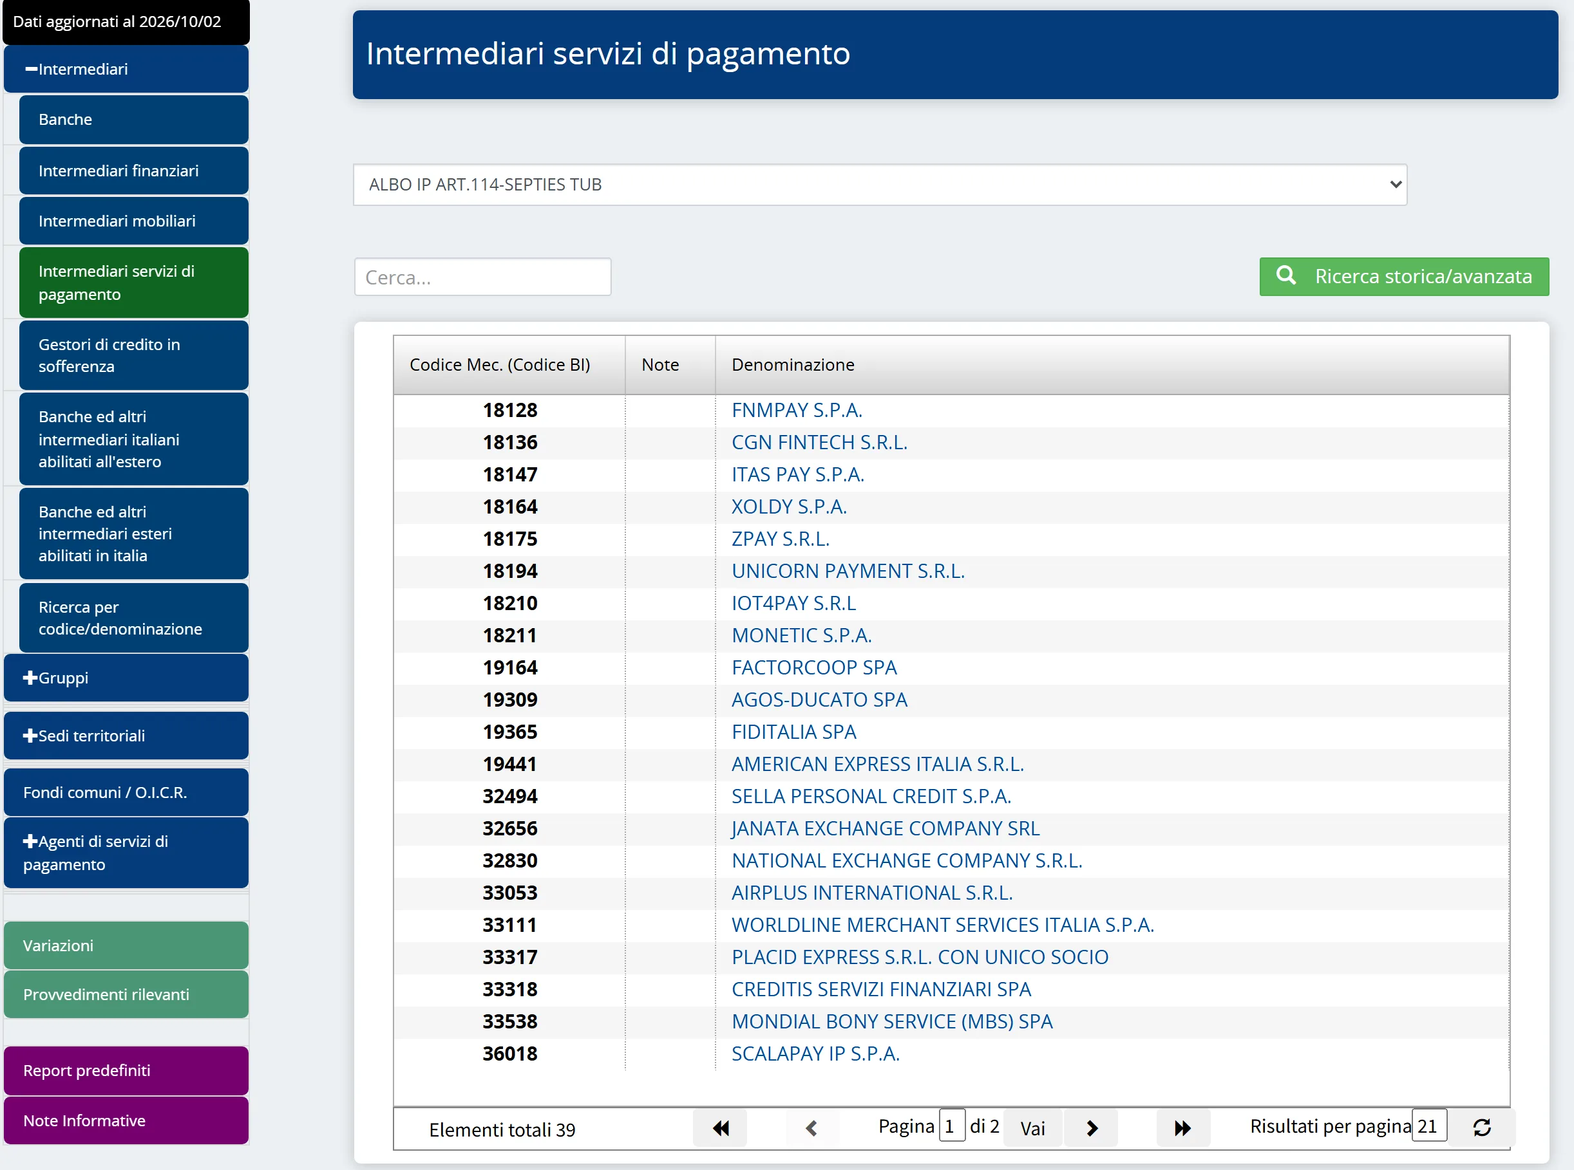Select Intermediari finanziari in the sidebar
1574x1170 pixels.
coord(134,171)
